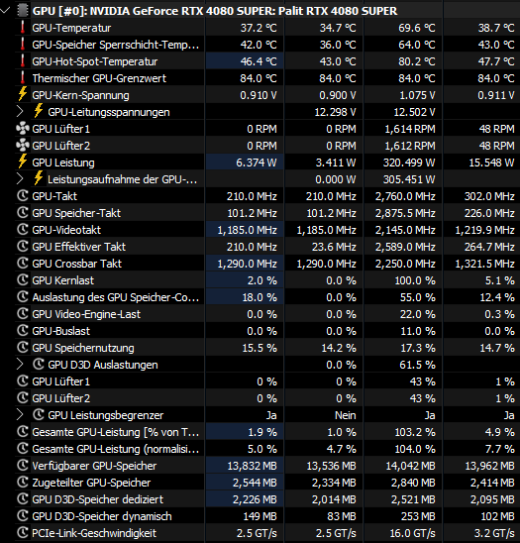Image resolution: width=520 pixels, height=543 pixels.
Task: Click the highlighted 46.4 °C hot spot value
Action: [x=259, y=61]
